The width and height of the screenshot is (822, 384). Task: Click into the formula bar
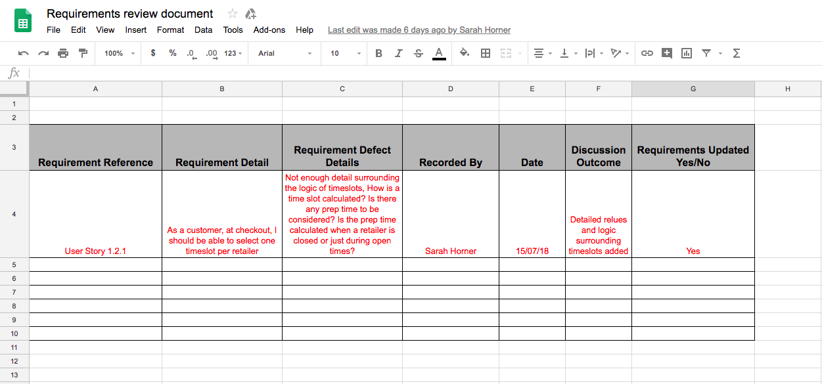pos(425,73)
